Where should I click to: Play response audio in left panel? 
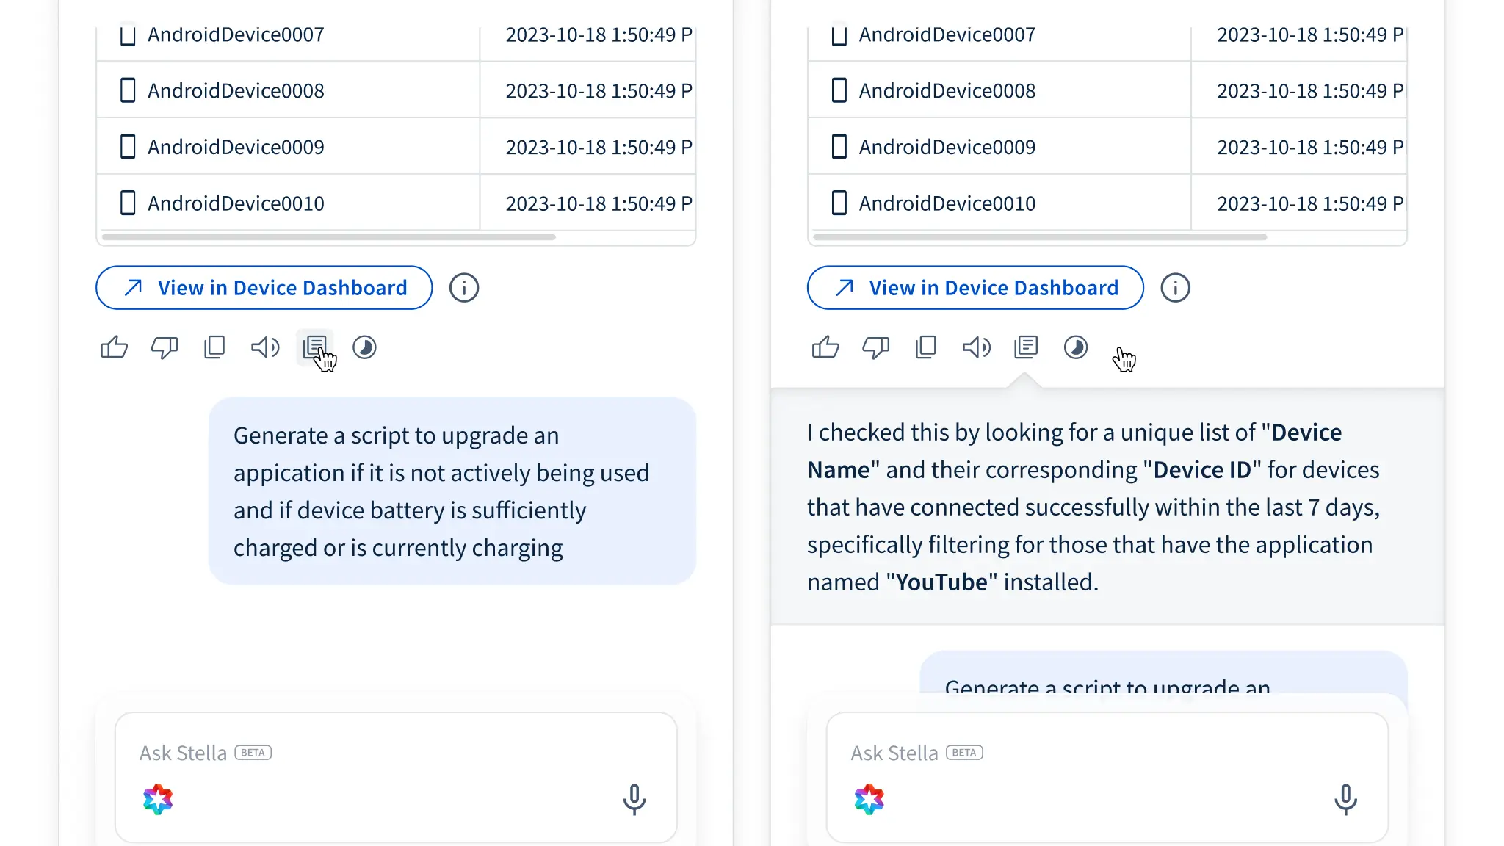click(265, 347)
